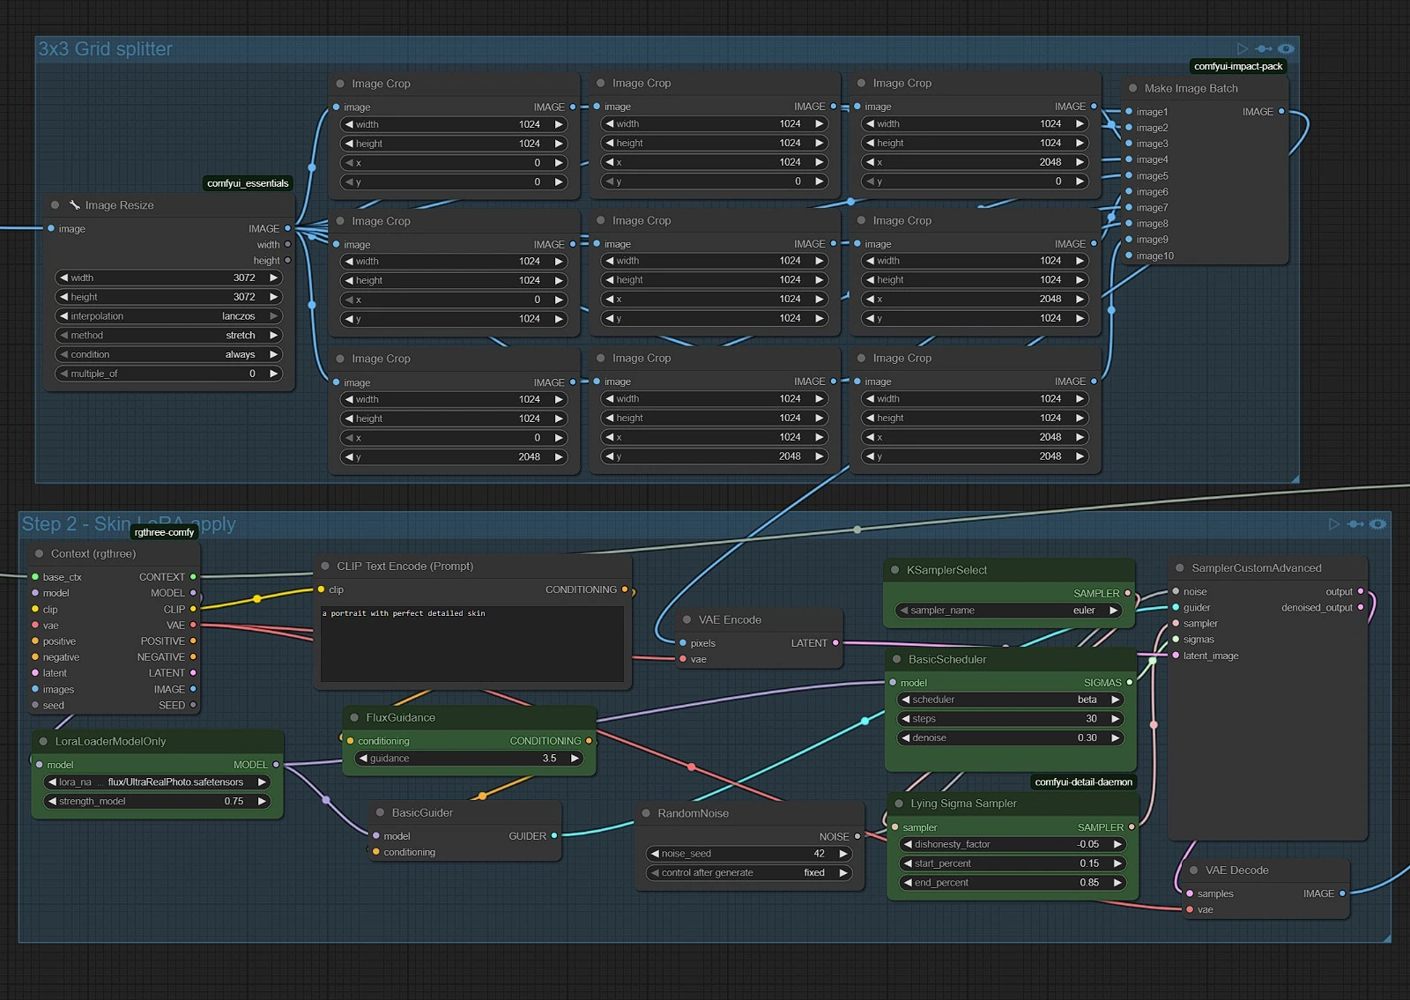1410x1000 pixels.
Task: Increase multiple_of value in Image Resize
Action: [273, 374]
